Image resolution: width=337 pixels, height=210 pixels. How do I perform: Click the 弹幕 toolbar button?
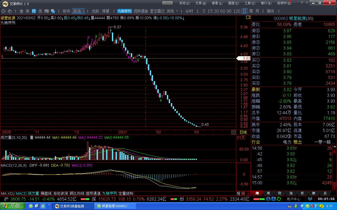[106, 11]
